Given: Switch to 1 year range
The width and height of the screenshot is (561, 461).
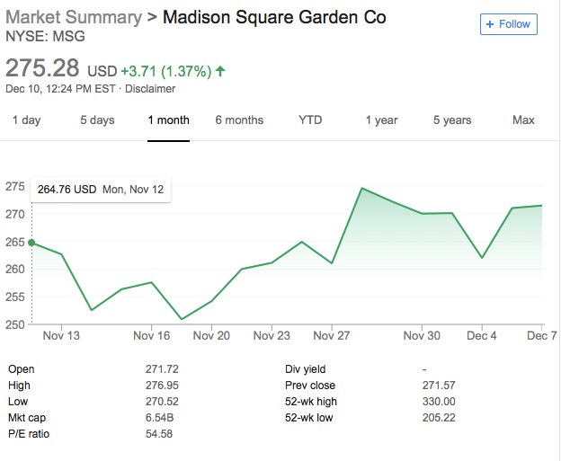Looking at the screenshot, I should coord(381,120).
